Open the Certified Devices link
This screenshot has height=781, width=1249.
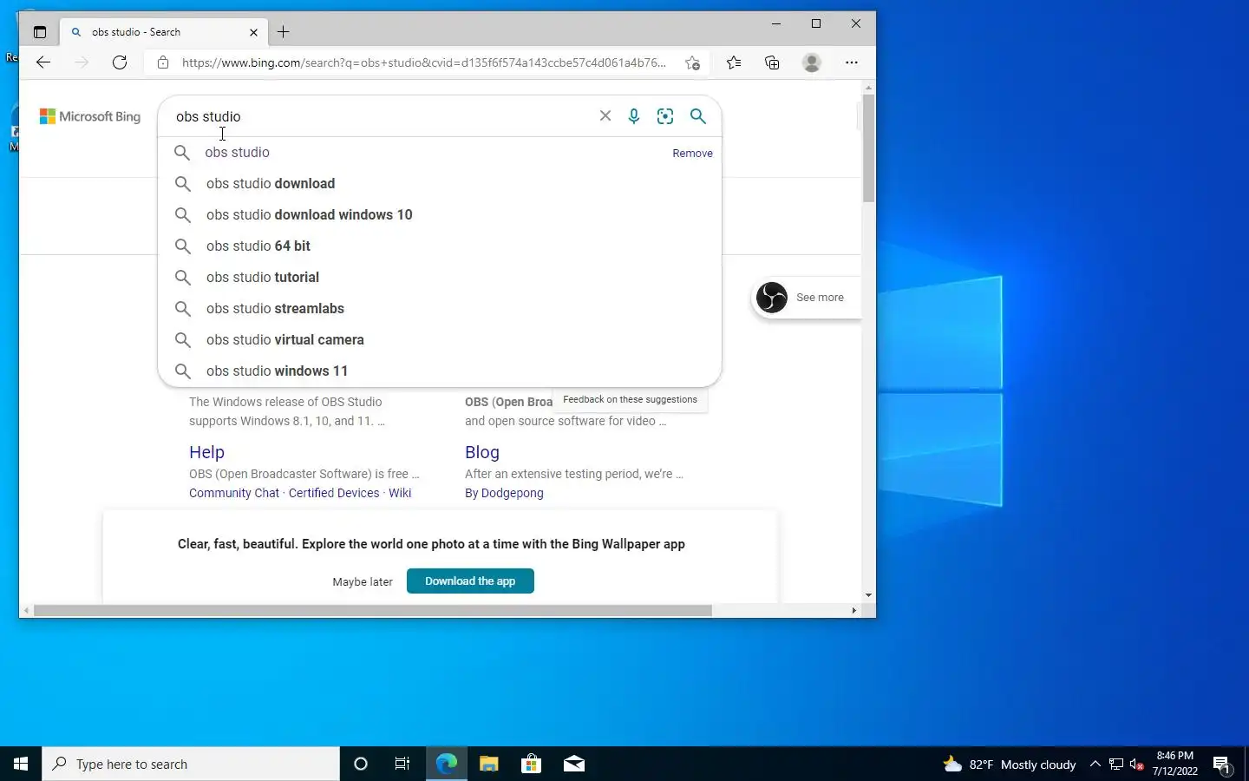tap(334, 493)
